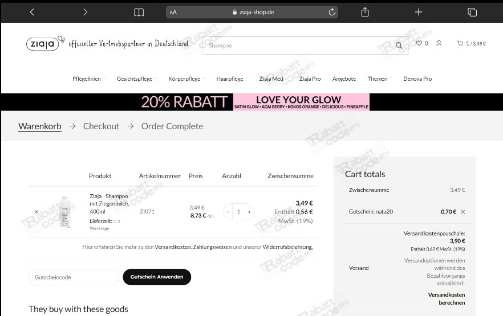
Task: Open the Ziaja Pro menu item
Action: point(310,79)
